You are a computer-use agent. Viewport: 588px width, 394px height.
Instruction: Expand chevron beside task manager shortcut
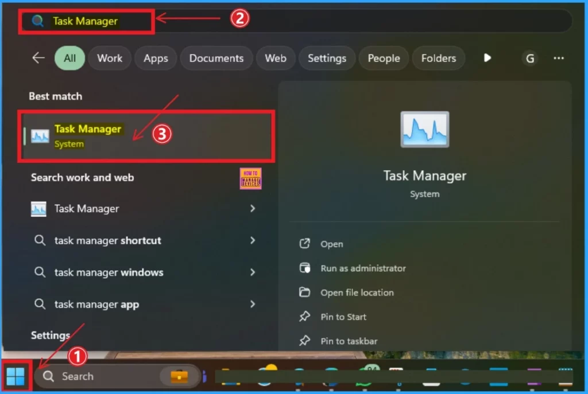[x=253, y=240]
